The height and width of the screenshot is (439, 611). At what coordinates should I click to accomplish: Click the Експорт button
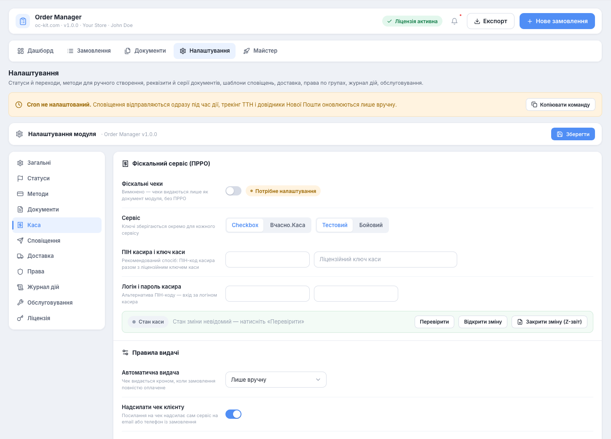pyautogui.click(x=490, y=21)
